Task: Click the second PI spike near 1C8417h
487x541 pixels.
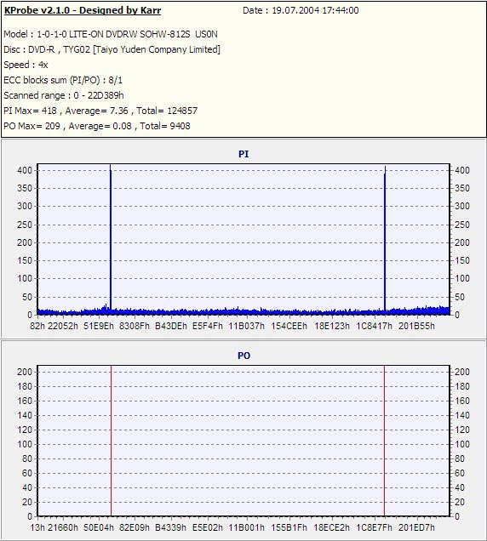Action: pos(385,240)
